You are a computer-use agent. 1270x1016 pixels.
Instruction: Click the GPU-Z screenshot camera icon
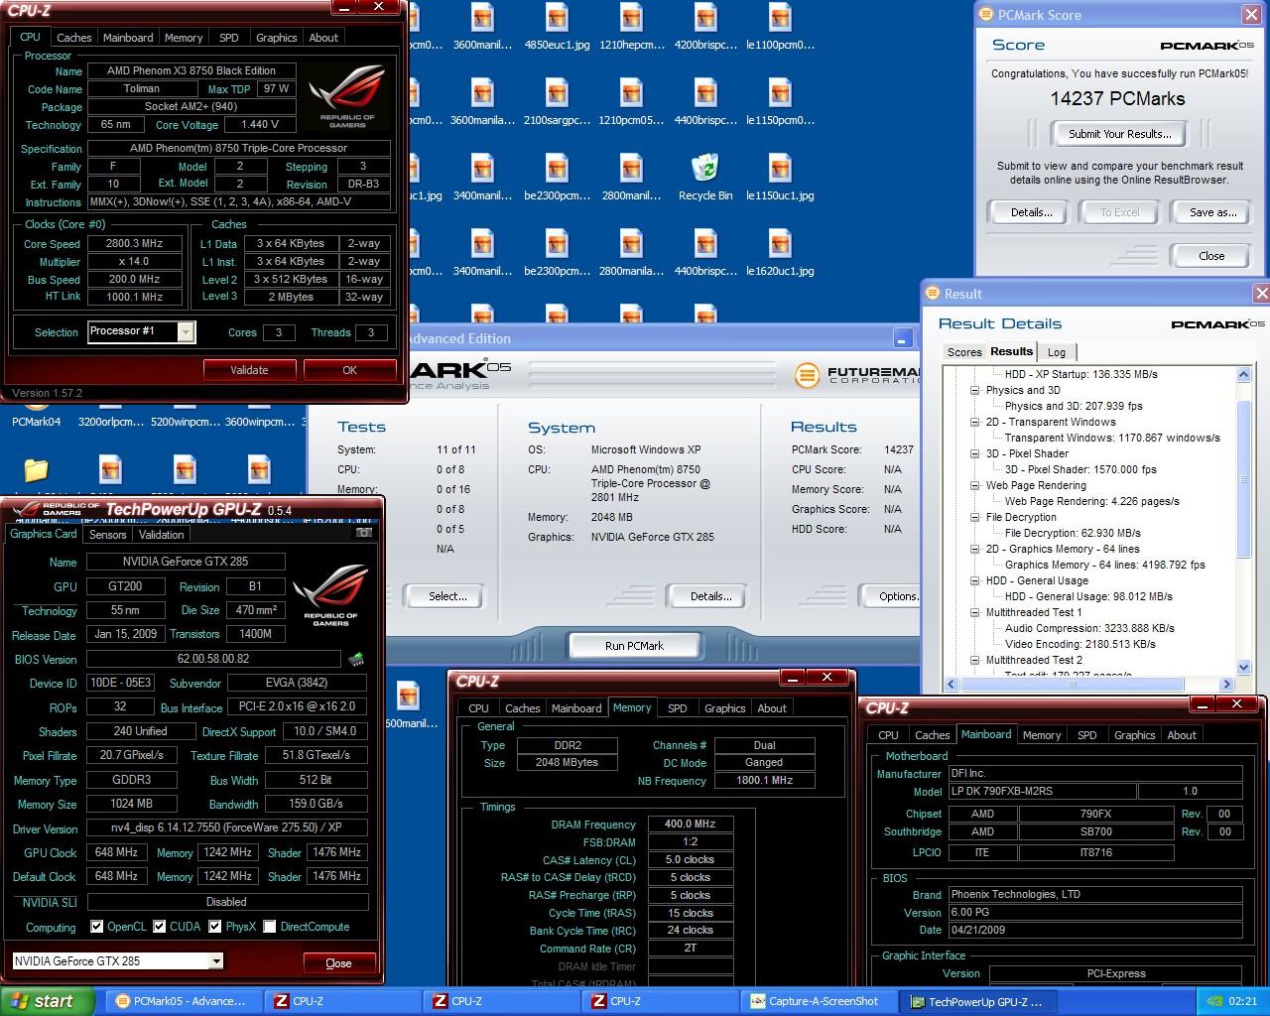[364, 533]
